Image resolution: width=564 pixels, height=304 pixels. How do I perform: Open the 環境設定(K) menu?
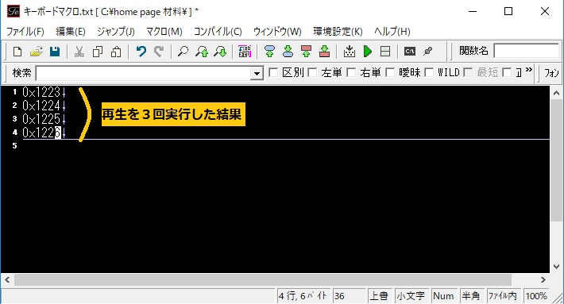point(338,32)
